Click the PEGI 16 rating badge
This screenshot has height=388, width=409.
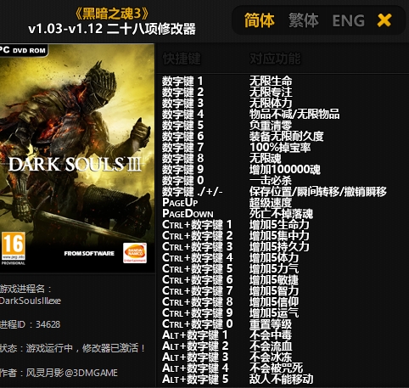(14, 248)
